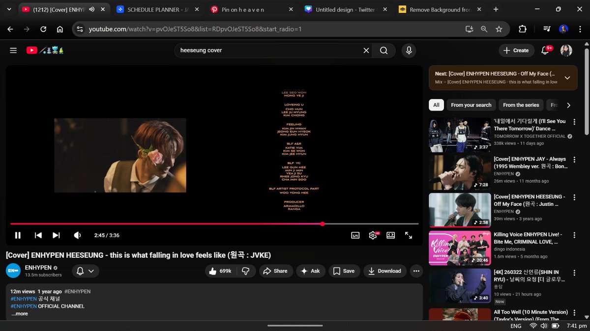The image size is (590, 331).
Task: Go back in browser history
Action: click(x=10, y=29)
